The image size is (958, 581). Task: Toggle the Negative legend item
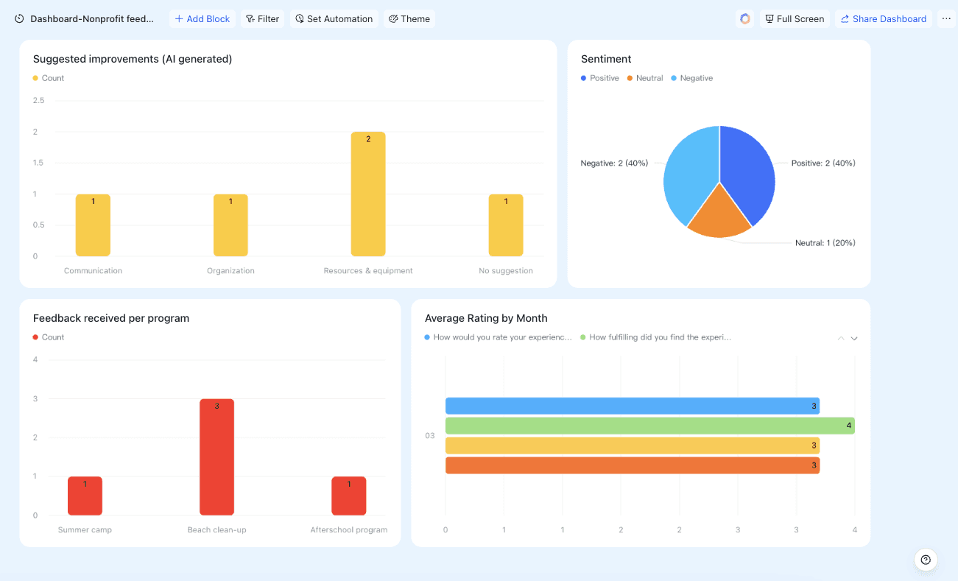point(692,78)
